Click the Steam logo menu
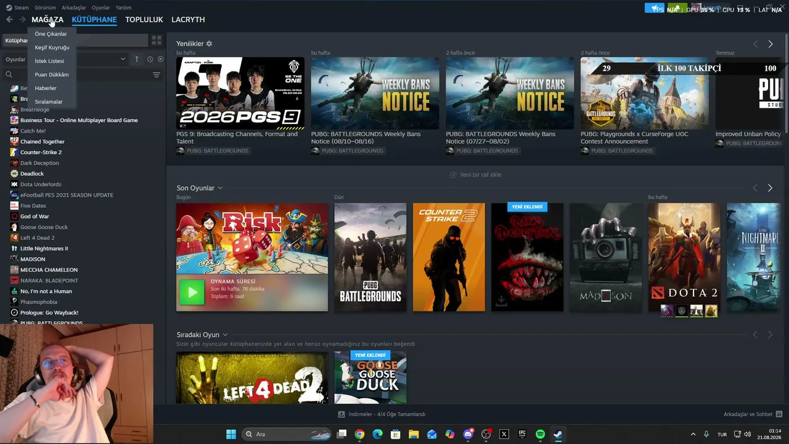789x444 pixels. tap(18, 7)
